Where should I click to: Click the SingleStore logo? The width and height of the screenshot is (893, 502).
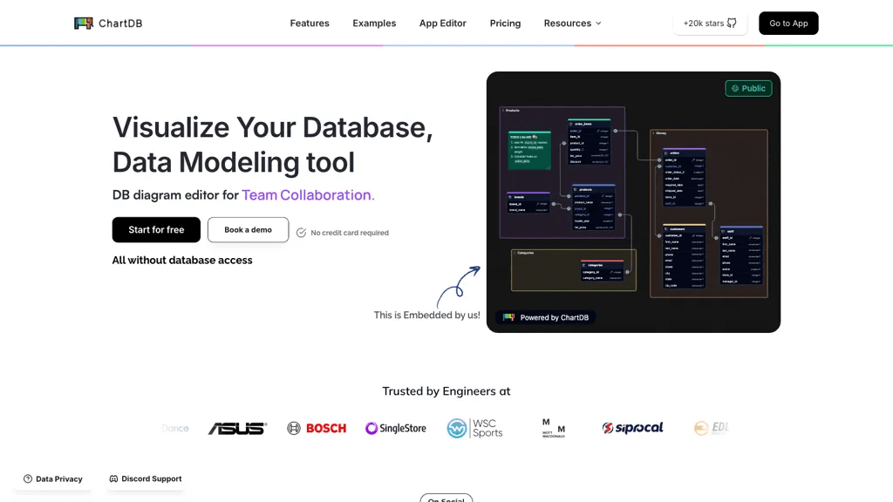pyautogui.click(x=395, y=428)
